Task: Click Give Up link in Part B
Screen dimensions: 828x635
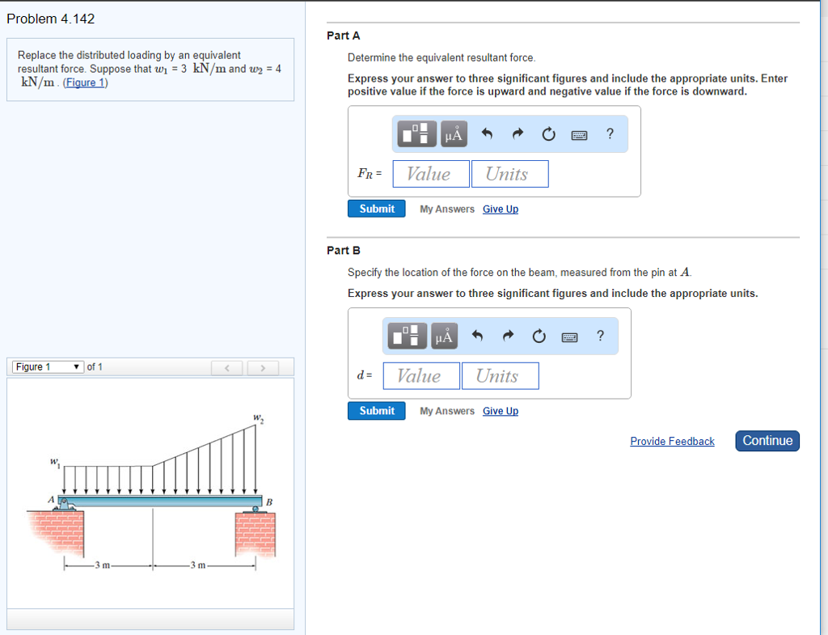Action: pos(500,411)
